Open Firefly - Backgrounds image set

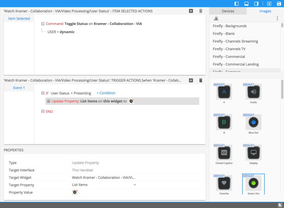coord(245,26)
